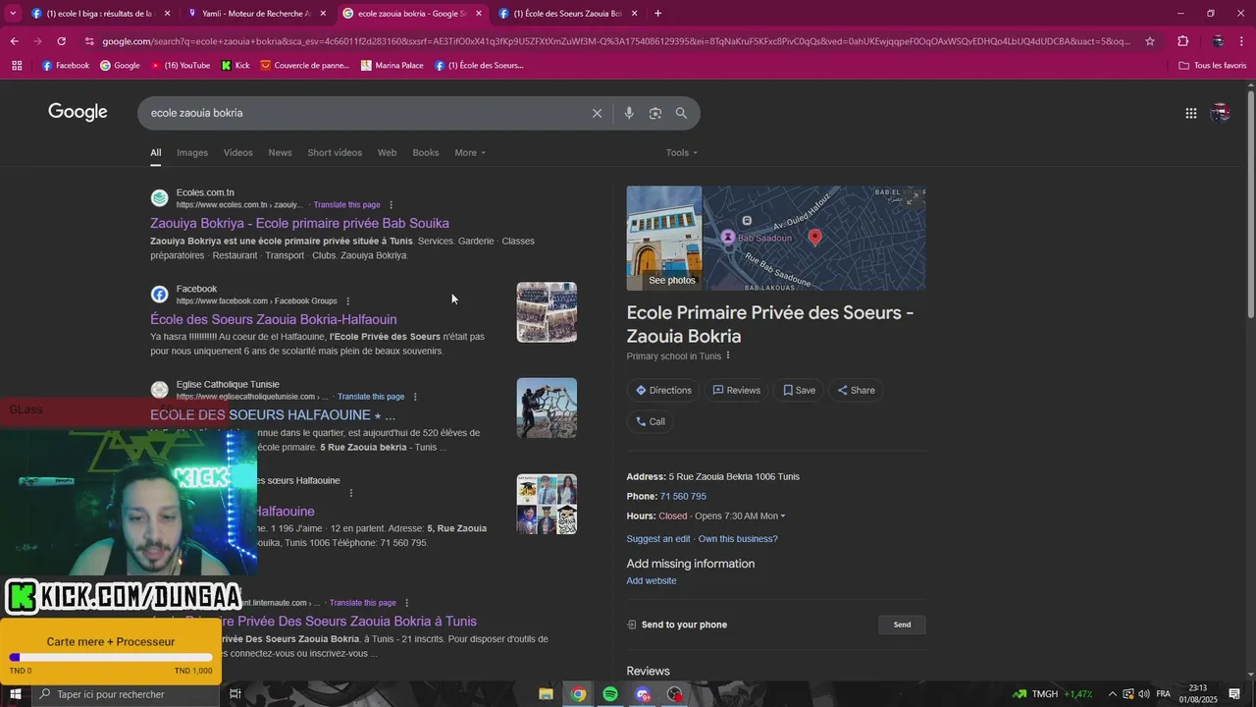Open more options for Eglise Catholique result

tap(415, 397)
